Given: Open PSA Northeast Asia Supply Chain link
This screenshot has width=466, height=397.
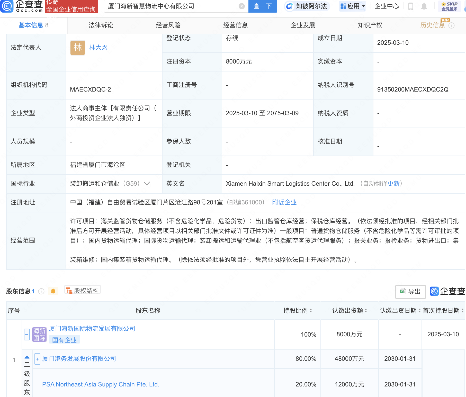Looking at the screenshot, I should tap(101, 384).
